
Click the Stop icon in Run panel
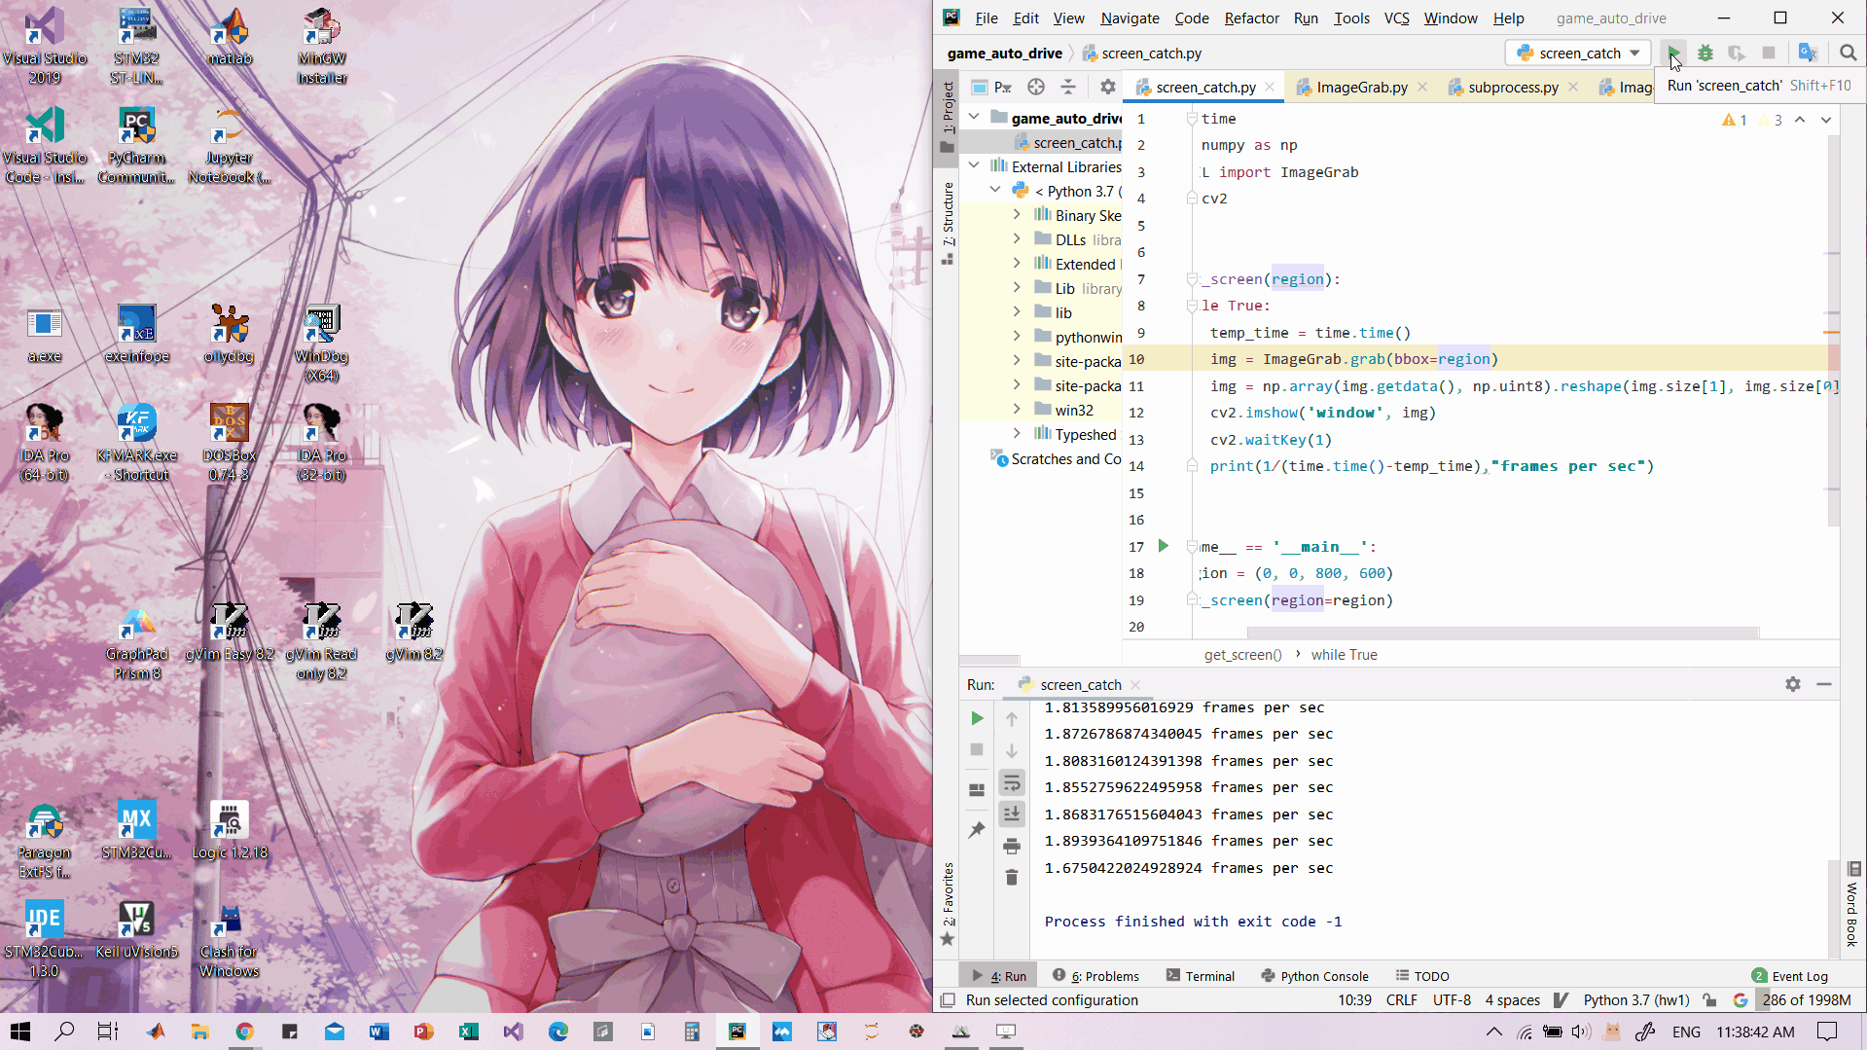[977, 749]
